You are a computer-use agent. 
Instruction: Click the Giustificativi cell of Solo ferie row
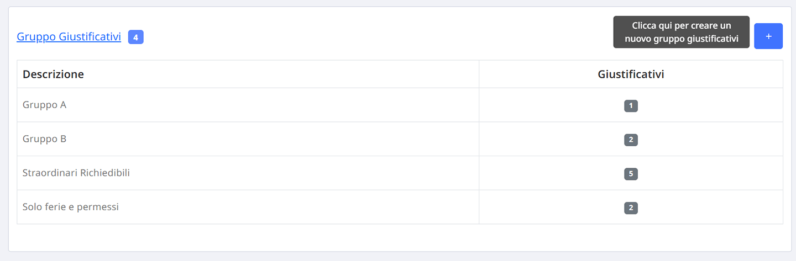pos(631,207)
